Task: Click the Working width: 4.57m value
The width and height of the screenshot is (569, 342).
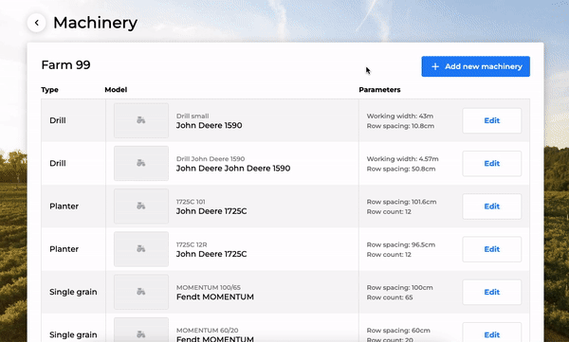Action: coord(402,159)
